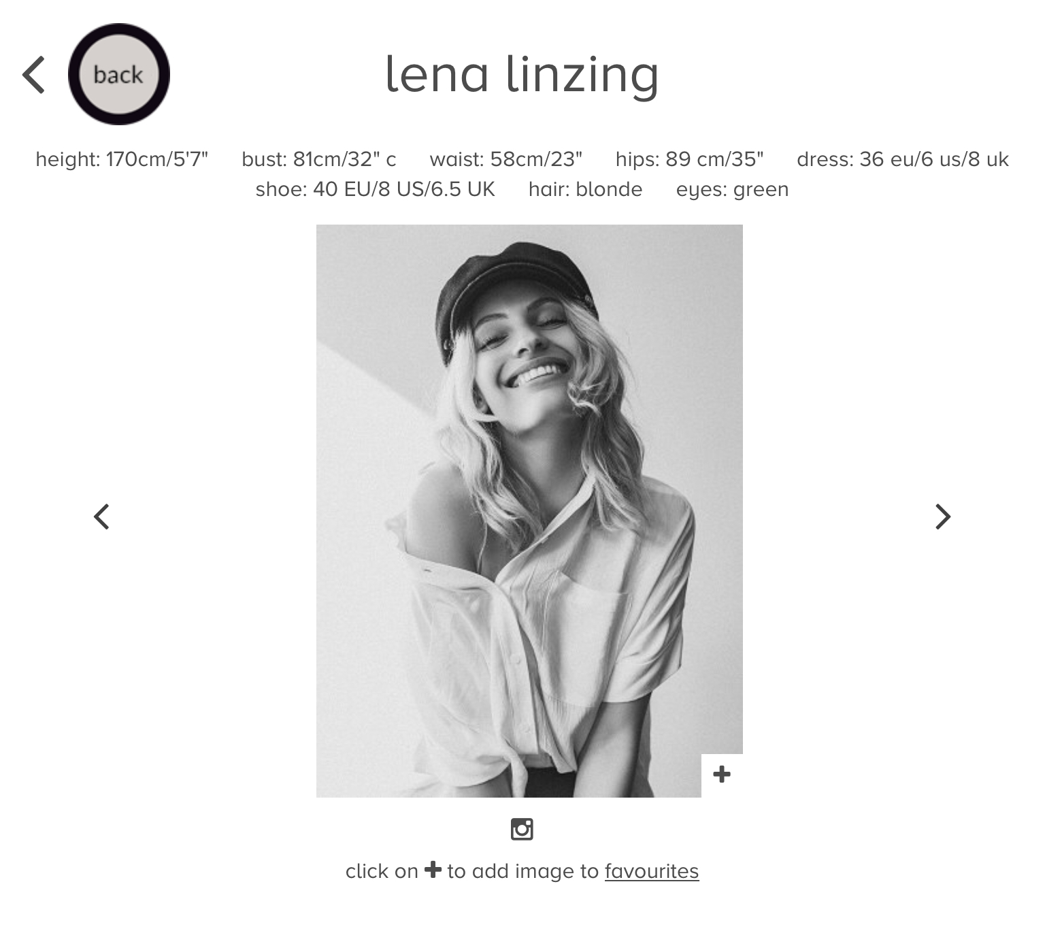This screenshot has height=931, width=1045.
Task: Click the back chevron arrow at top left
Action: click(34, 75)
